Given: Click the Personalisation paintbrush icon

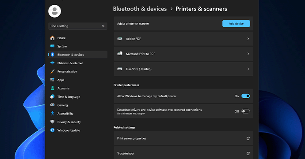Looking at the screenshot, I should coord(52,71).
